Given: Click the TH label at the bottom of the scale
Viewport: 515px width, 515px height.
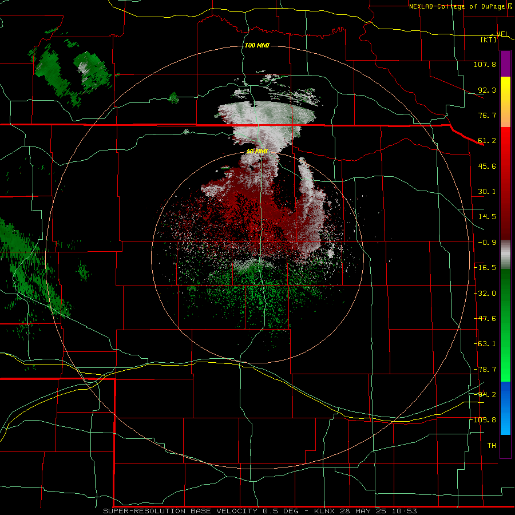Looking at the screenshot, I should pos(492,446).
